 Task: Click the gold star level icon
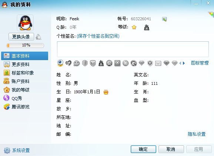134,27
